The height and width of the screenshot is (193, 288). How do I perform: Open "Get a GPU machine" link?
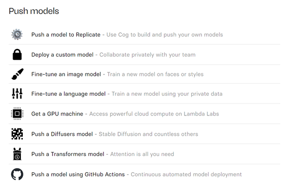pos(57,114)
